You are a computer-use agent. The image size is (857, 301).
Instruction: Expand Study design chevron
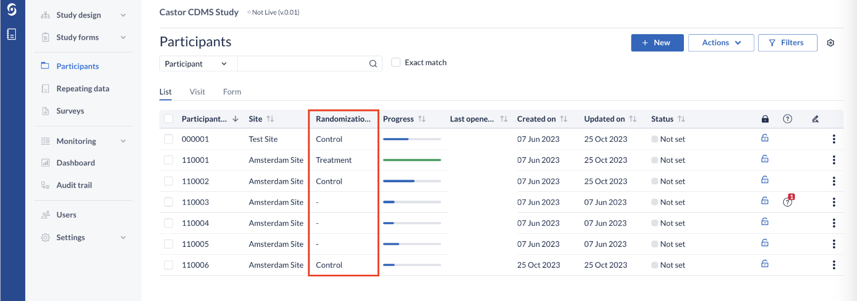click(123, 15)
